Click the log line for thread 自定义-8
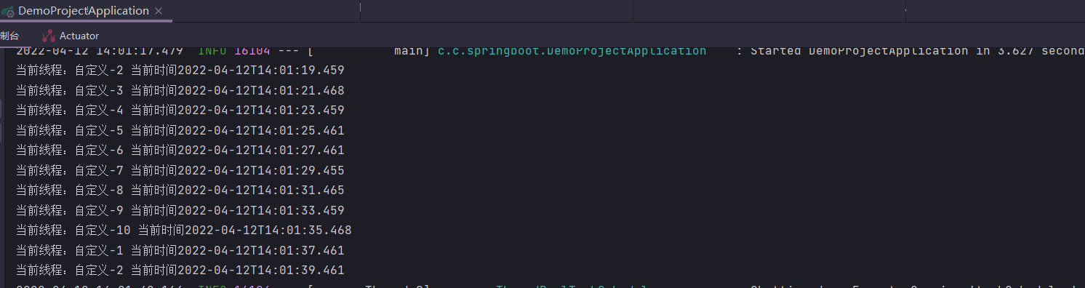This screenshot has width=1085, height=288. [x=180, y=191]
